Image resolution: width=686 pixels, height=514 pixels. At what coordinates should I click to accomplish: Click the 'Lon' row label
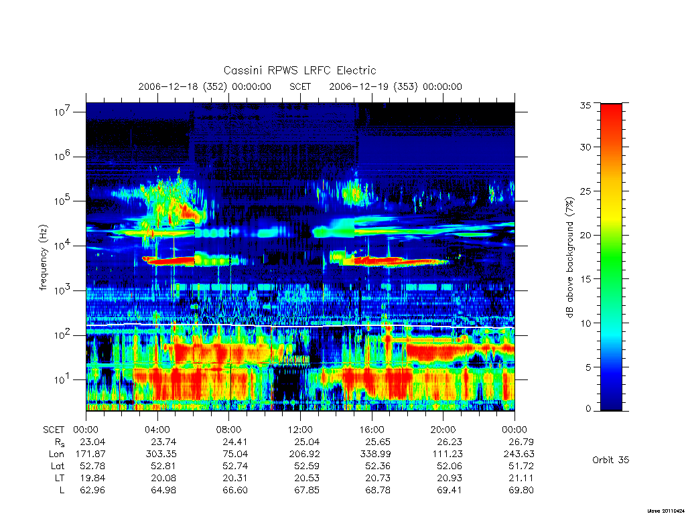point(56,454)
